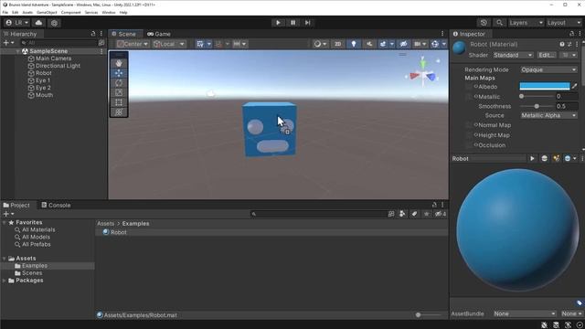
Task: Click the Hierarchy search field
Action: click(x=58, y=43)
